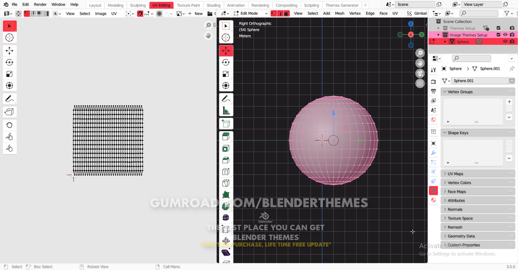Select the 3D viewport Cursor tool
518x270 pixels.
click(x=226, y=38)
